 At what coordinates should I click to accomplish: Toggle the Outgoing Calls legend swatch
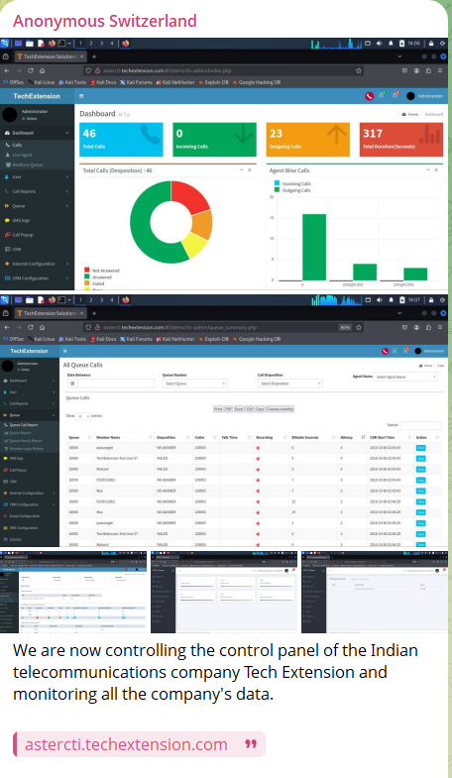[x=277, y=190]
